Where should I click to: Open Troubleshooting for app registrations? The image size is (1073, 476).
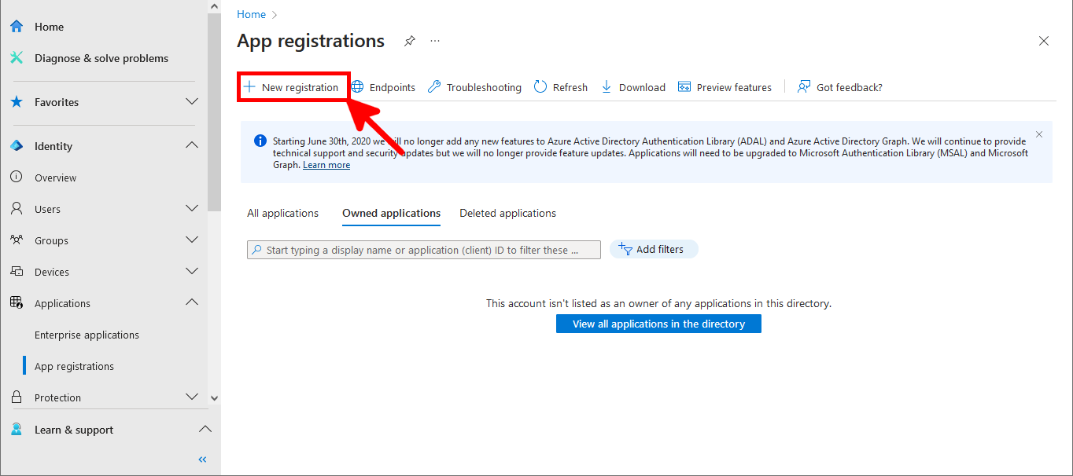474,86
